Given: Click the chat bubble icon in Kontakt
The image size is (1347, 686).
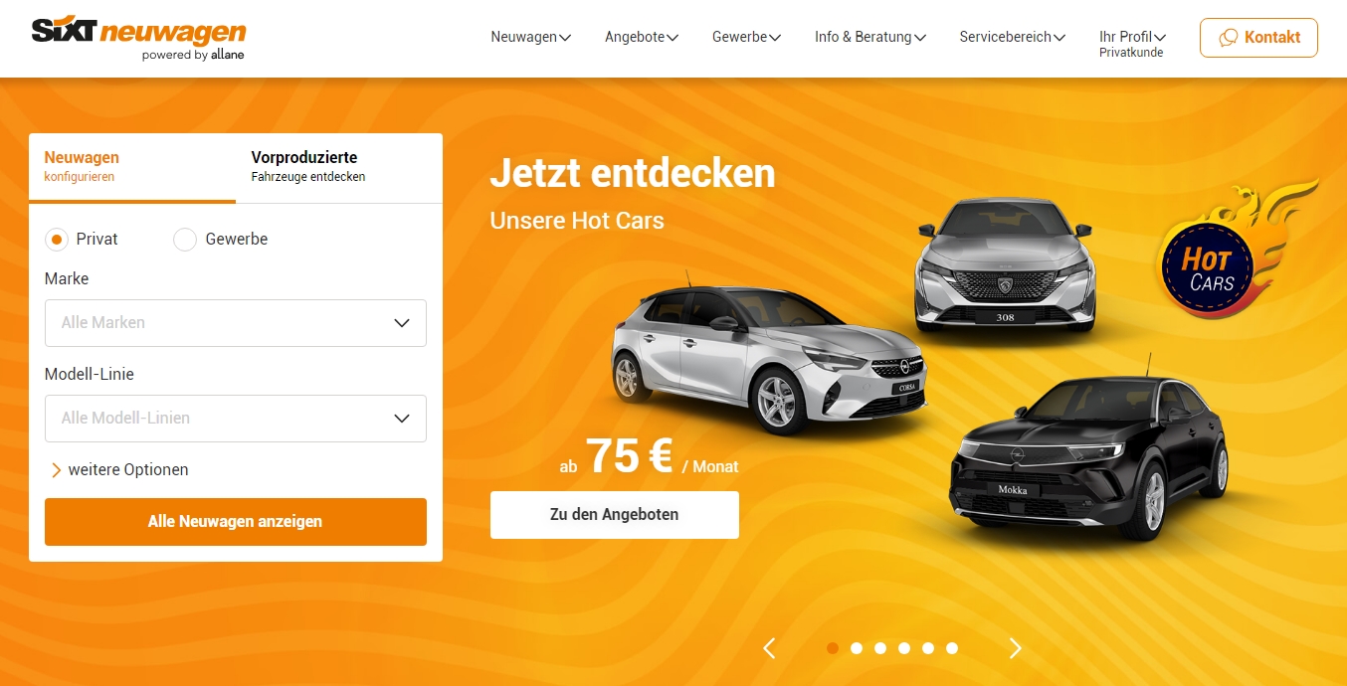Looking at the screenshot, I should click(x=1229, y=38).
